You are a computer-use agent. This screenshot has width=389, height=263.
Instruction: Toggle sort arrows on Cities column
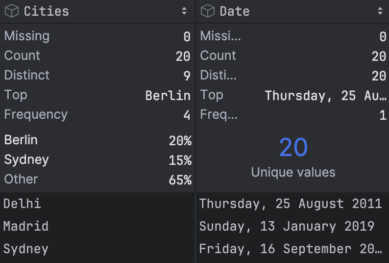tap(184, 11)
